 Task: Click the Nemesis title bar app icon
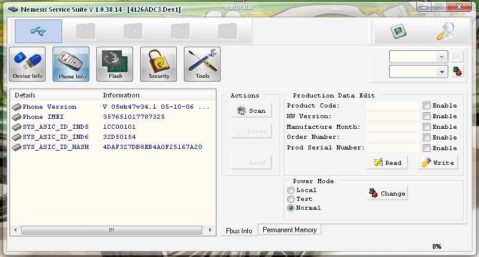pos(13,9)
